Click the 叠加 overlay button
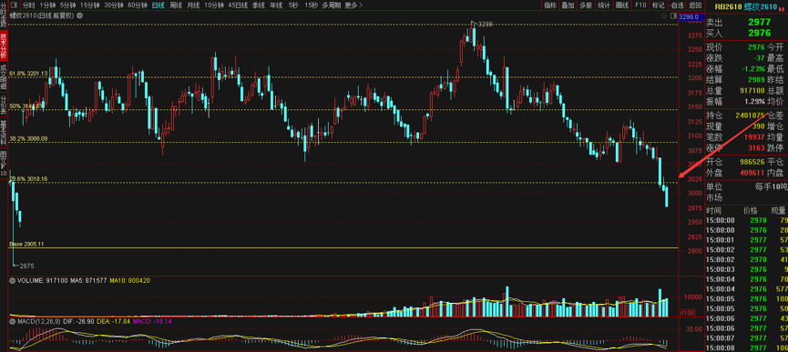 pyautogui.click(x=568, y=5)
